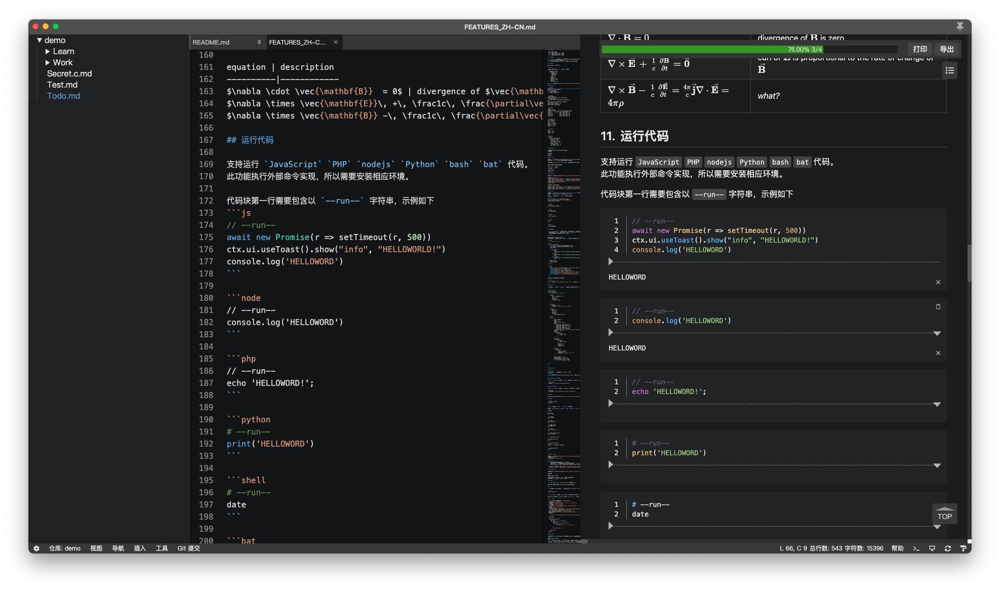Click the pin icon in the title bar
This screenshot has width=1000, height=591.
pyautogui.click(x=959, y=26)
